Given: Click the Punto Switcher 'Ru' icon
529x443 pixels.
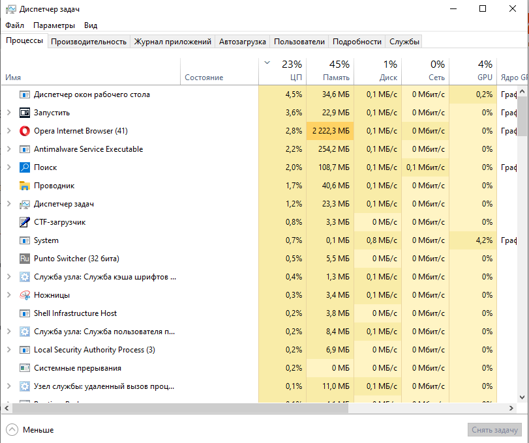Looking at the screenshot, I should pos(24,258).
